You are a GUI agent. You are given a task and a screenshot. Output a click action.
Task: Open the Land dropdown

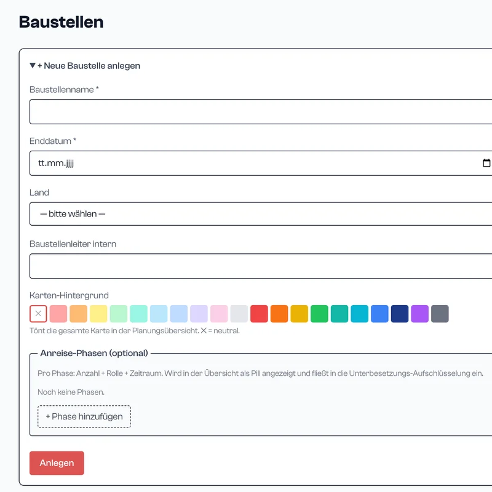261,214
